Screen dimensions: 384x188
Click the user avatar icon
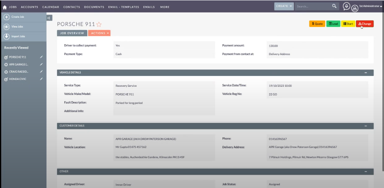click(355, 8)
